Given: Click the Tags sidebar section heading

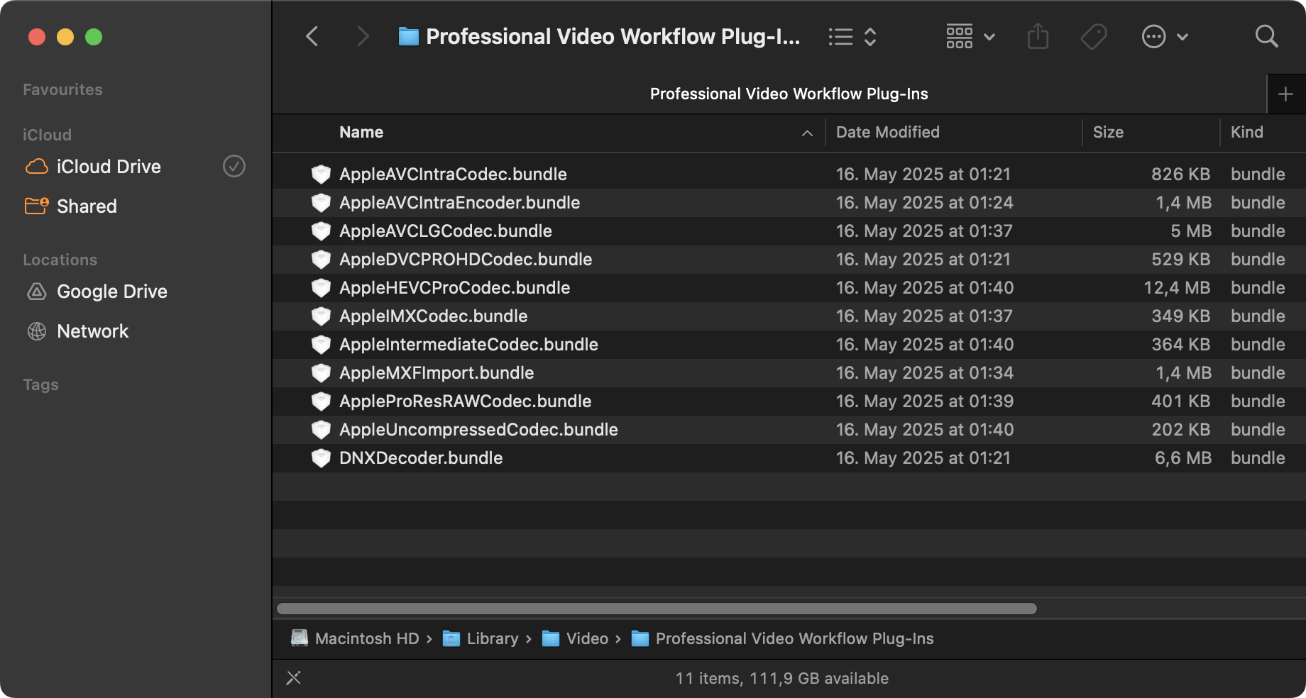Looking at the screenshot, I should tap(40, 384).
